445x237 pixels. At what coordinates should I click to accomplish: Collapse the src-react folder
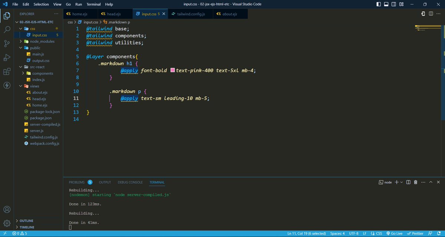[x=39, y=67]
